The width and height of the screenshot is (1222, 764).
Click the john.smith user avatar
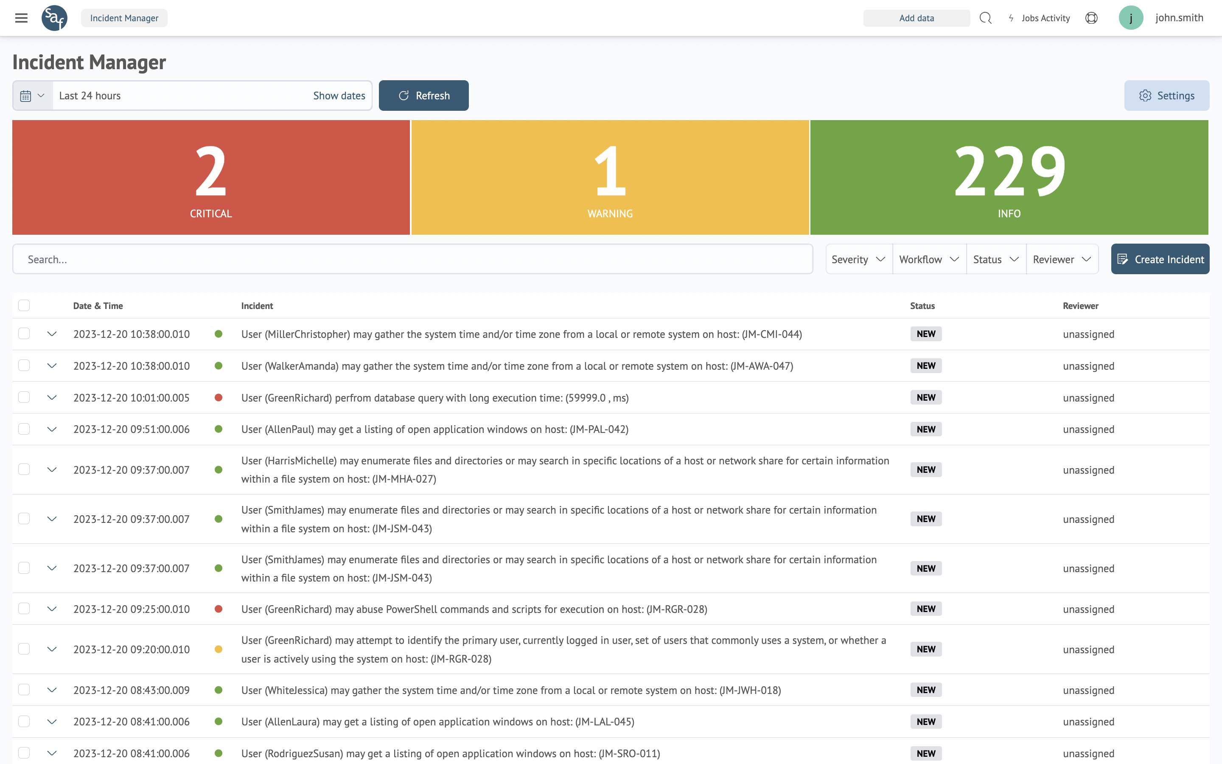[1131, 18]
